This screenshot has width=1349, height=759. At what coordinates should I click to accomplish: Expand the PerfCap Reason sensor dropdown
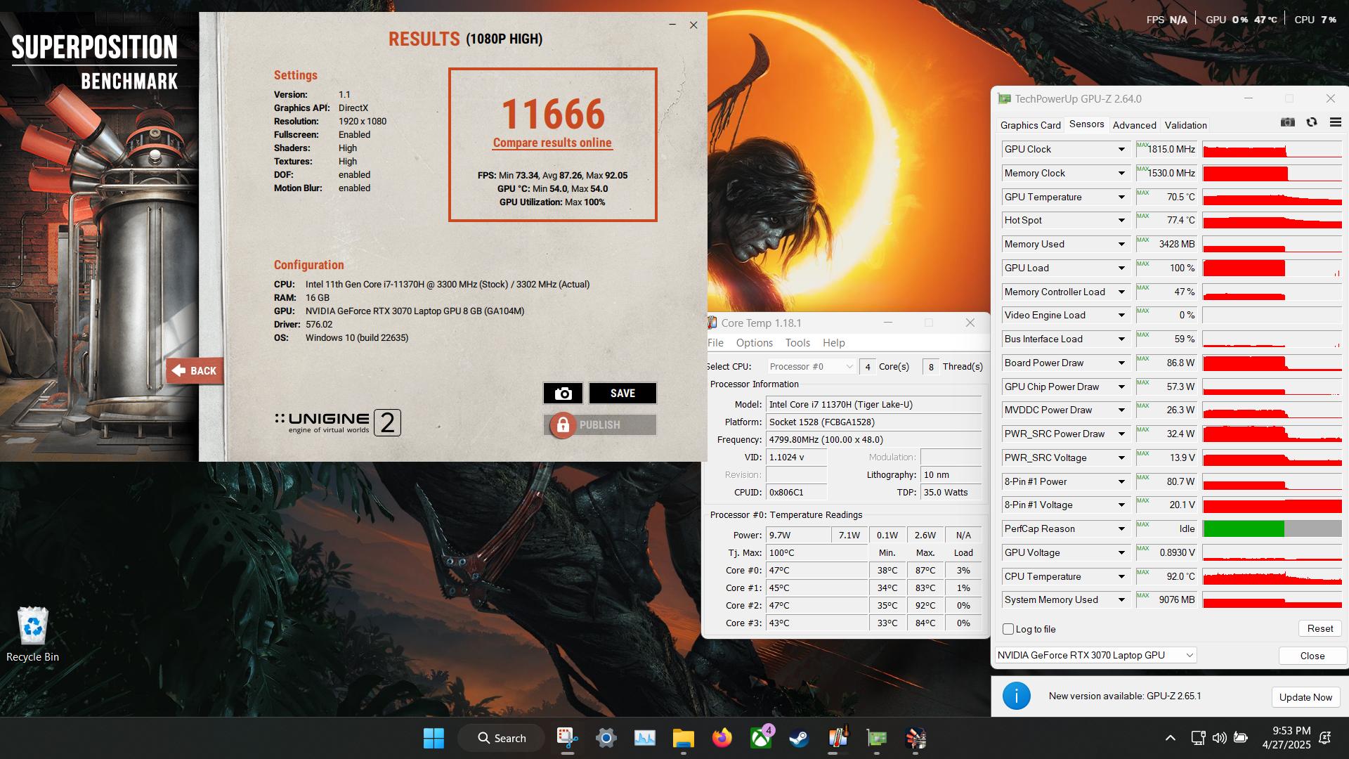(x=1121, y=528)
